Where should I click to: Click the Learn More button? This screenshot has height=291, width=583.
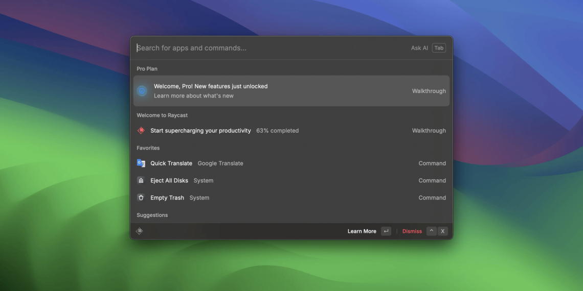click(362, 231)
